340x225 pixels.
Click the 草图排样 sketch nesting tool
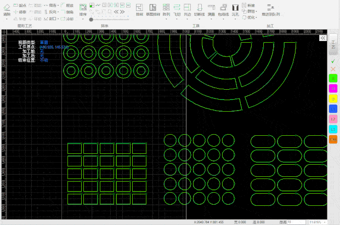pyautogui.click(x=153, y=10)
